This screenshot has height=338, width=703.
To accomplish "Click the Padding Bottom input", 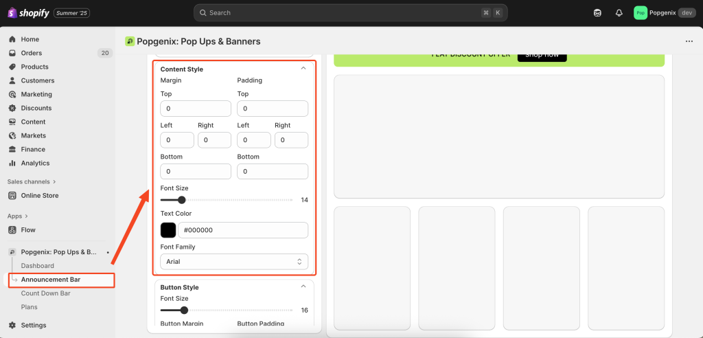I will click(x=273, y=172).
